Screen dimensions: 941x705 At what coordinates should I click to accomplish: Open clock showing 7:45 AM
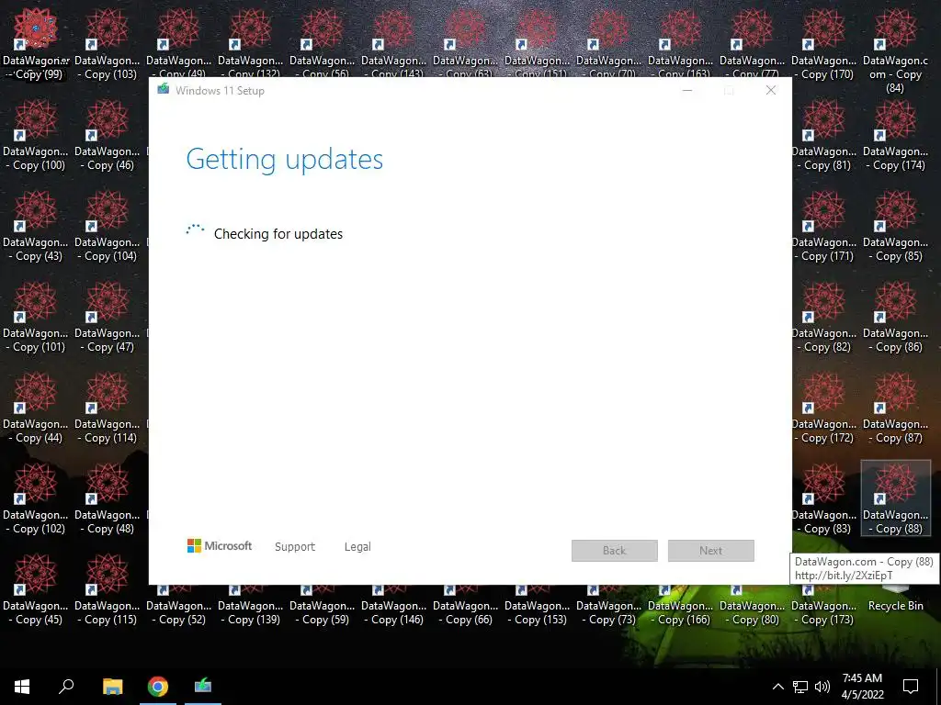(862, 687)
